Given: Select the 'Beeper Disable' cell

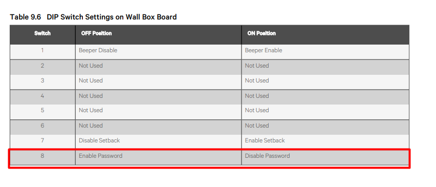Looking at the screenshot, I should coord(158,52).
